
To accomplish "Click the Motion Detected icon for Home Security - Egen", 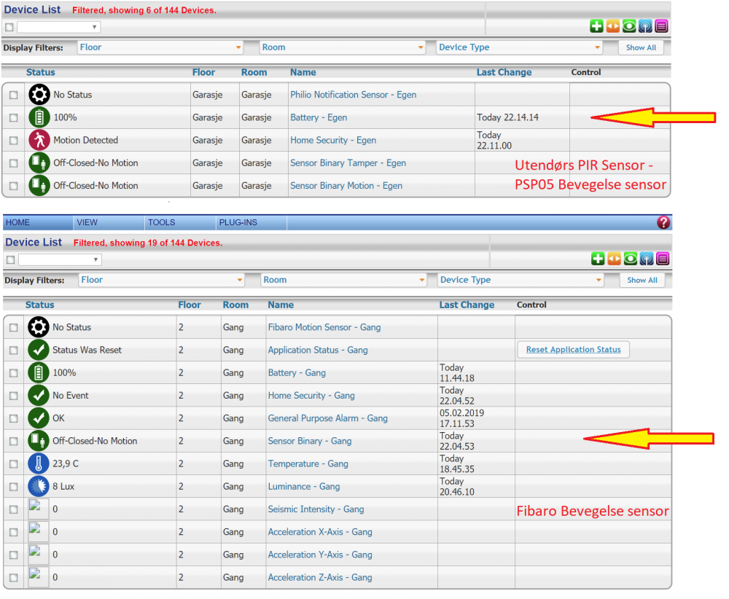I will tap(39, 140).
